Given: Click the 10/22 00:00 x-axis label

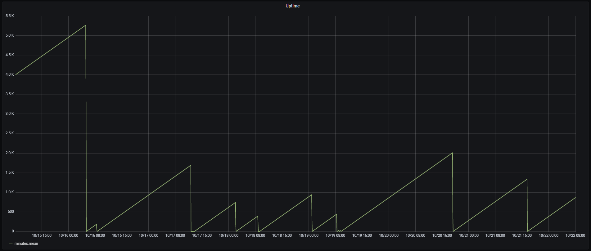Looking at the screenshot, I should click(548, 235).
